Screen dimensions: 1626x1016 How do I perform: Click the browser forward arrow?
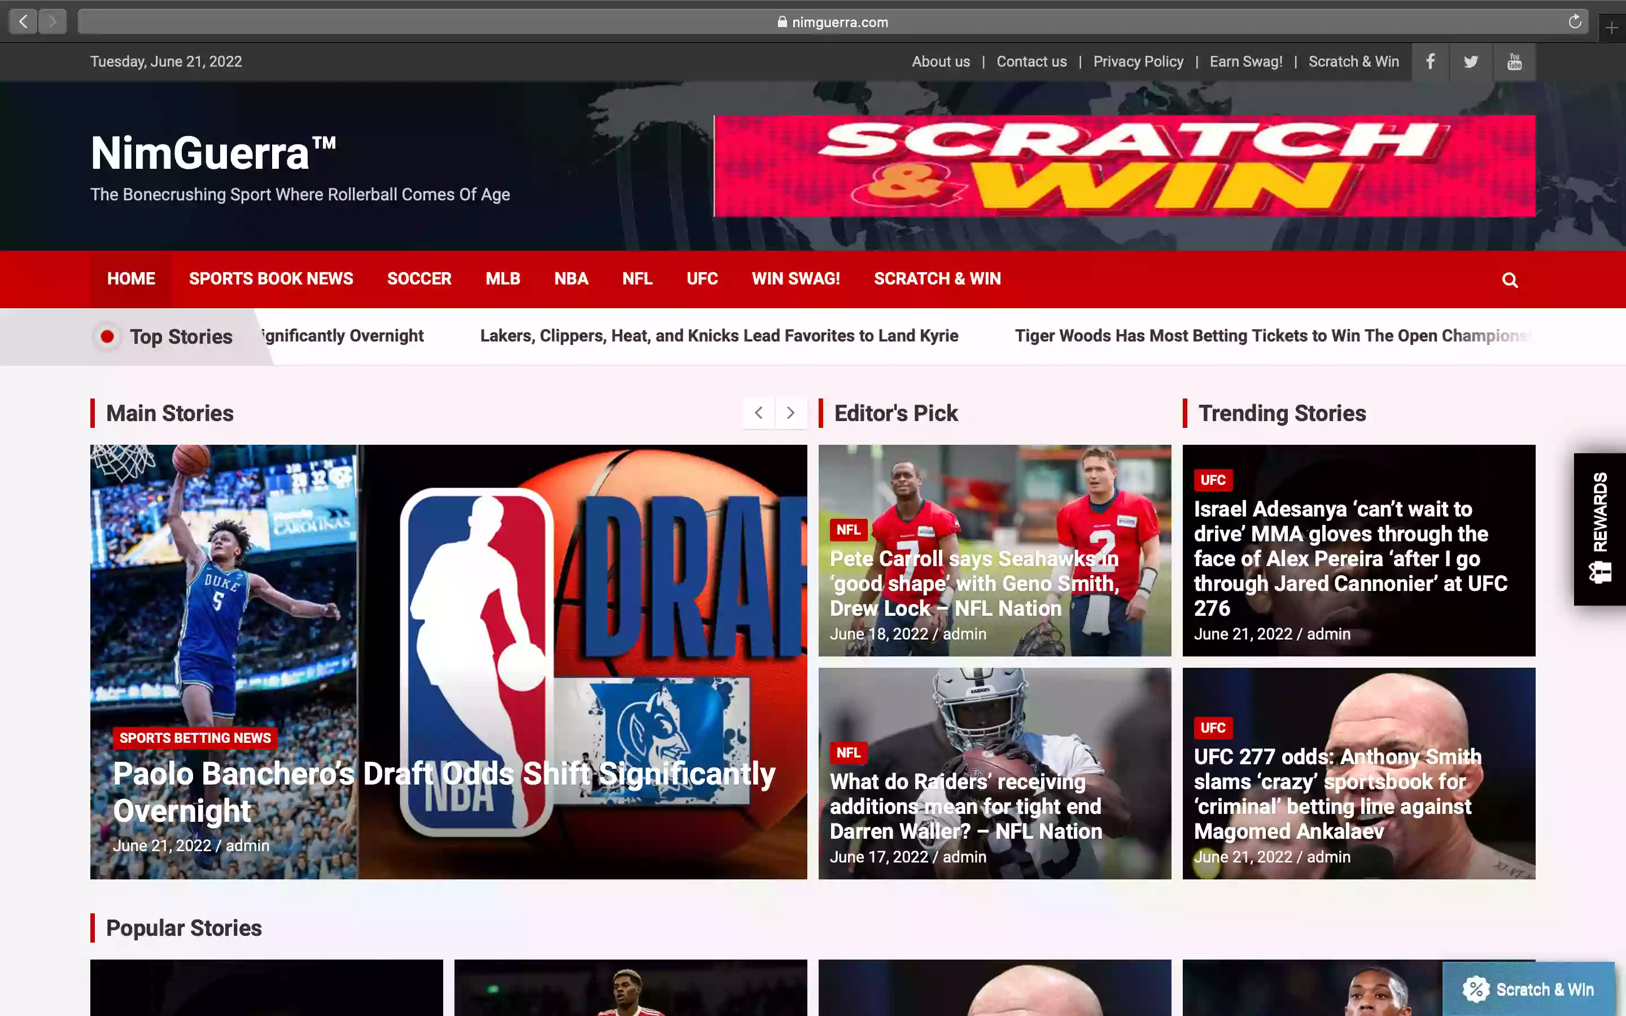click(x=53, y=21)
